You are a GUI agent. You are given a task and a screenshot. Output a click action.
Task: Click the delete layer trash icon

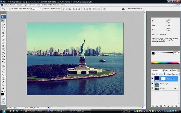(x=176, y=106)
